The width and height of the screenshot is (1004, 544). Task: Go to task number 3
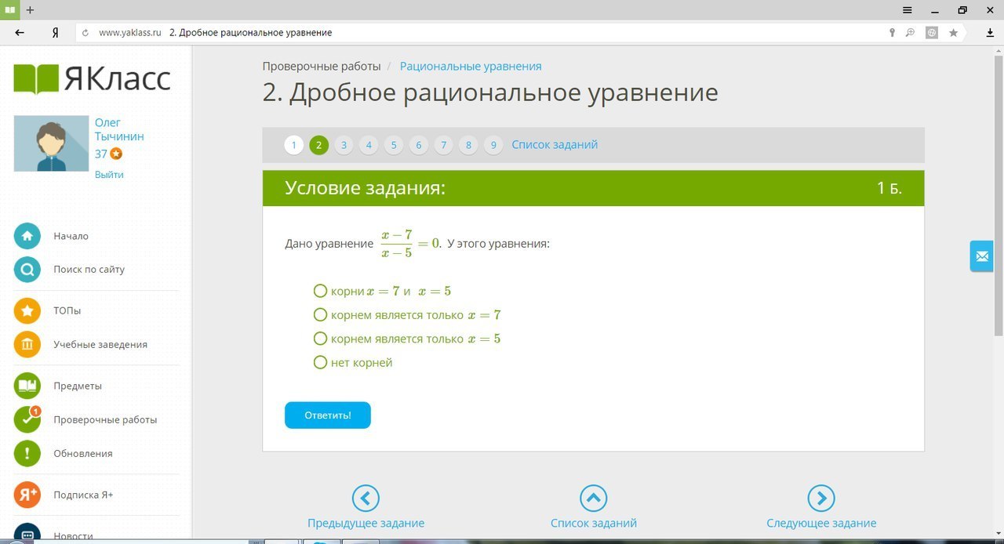coord(344,145)
